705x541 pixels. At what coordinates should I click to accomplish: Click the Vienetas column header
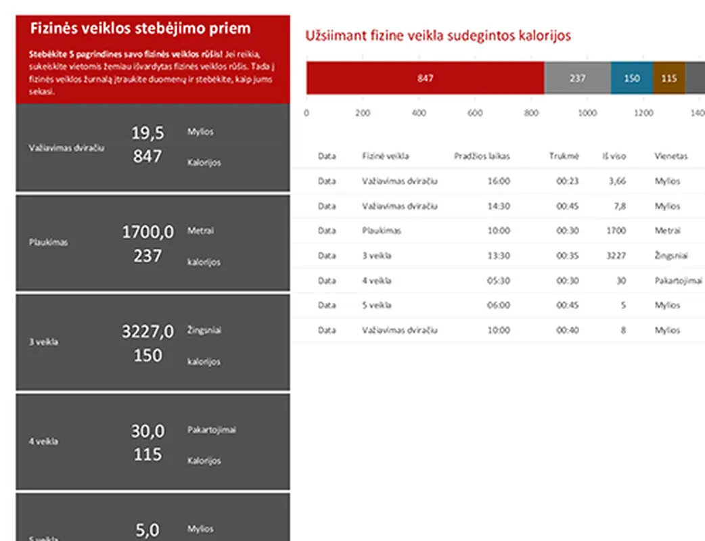click(670, 156)
